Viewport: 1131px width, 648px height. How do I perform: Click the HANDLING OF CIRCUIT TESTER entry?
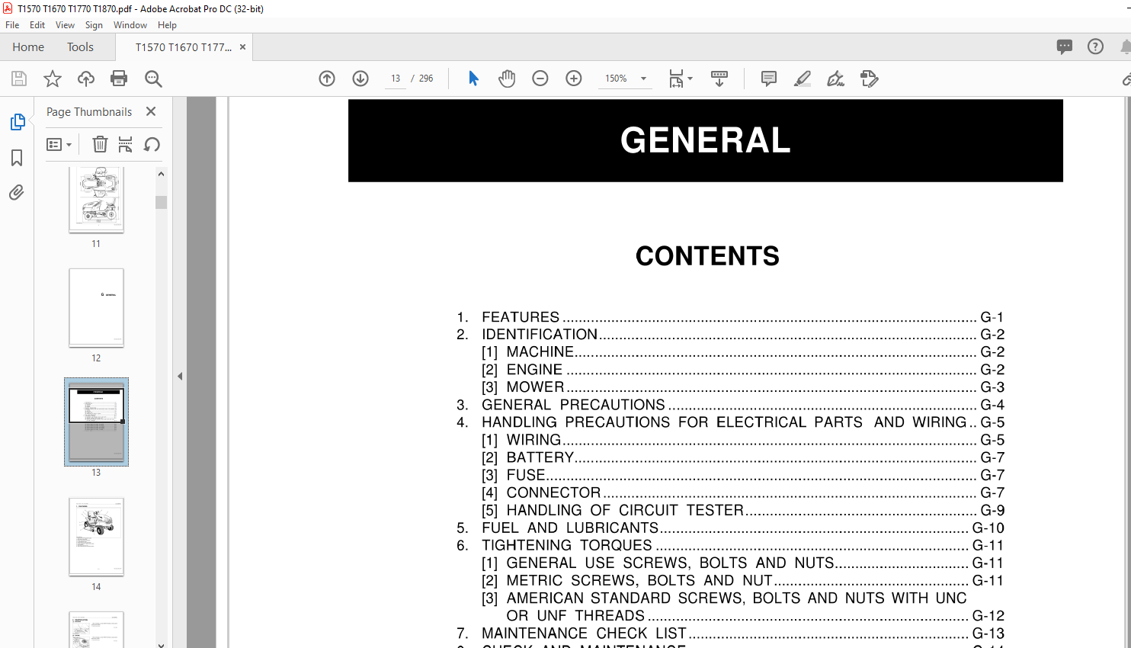(x=743, y=510)
